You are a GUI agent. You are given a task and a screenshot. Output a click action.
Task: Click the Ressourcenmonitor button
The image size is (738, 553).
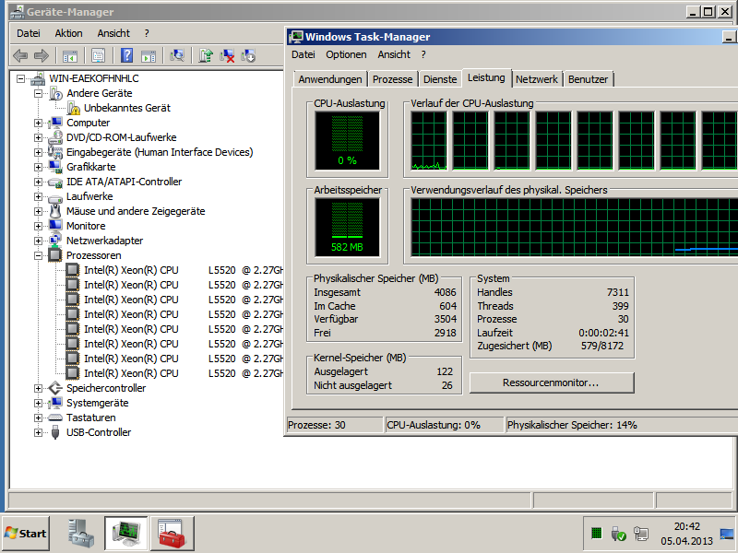pyautogui.click(x=552, y=382)
